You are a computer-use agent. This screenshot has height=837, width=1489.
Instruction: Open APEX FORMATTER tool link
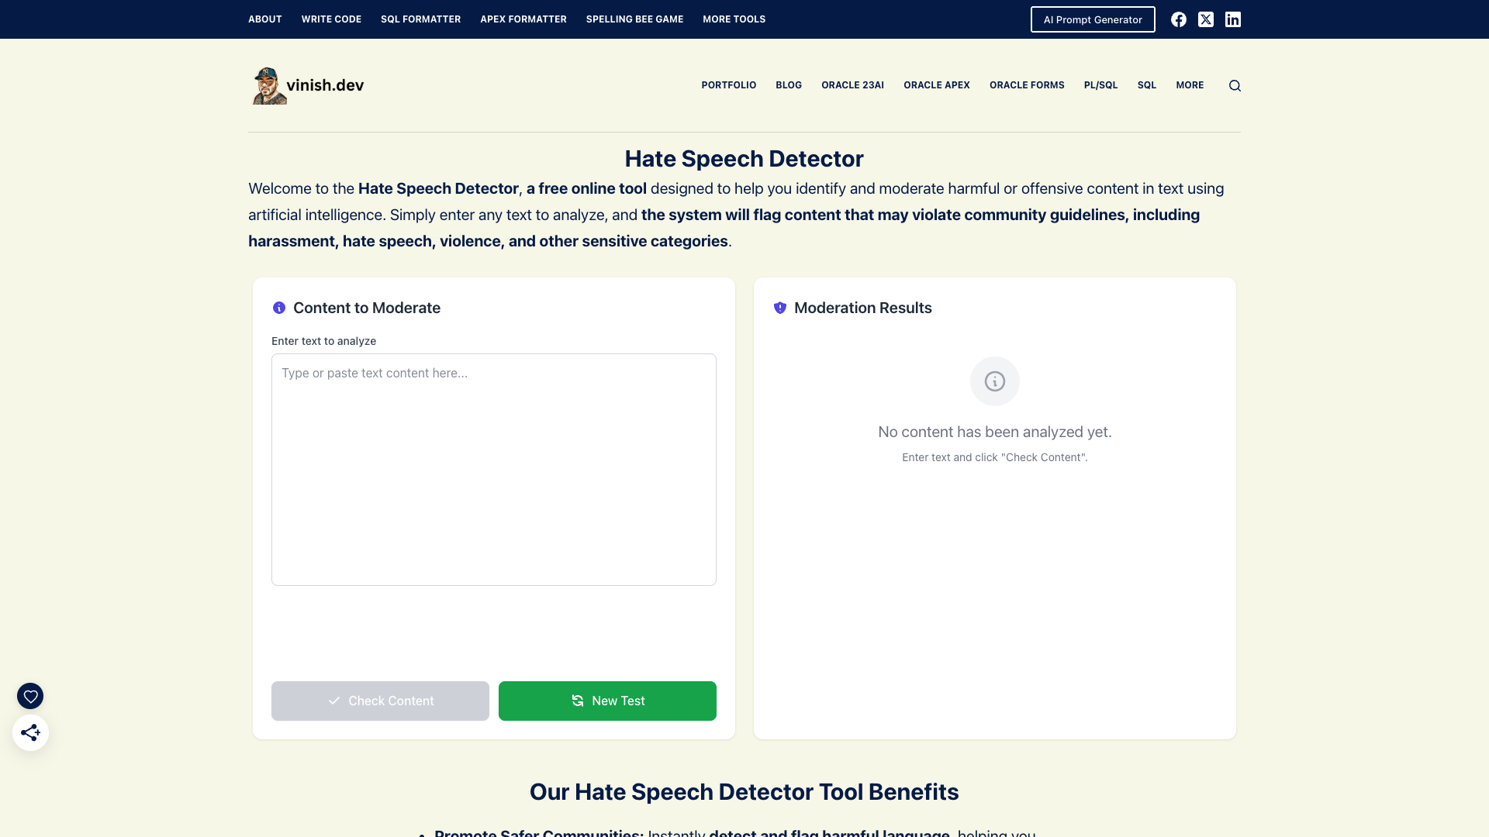coord(523,19)
